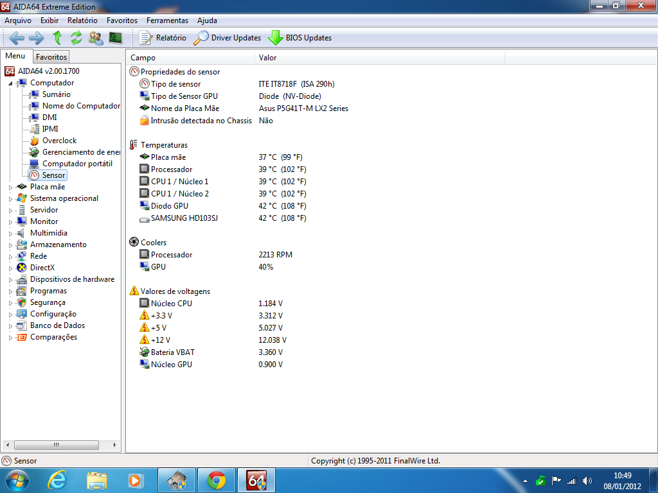The width and height of the screenshot is (658, 493).
Task: Expand the Placa mãe tree node
Action: click(10, 187)
